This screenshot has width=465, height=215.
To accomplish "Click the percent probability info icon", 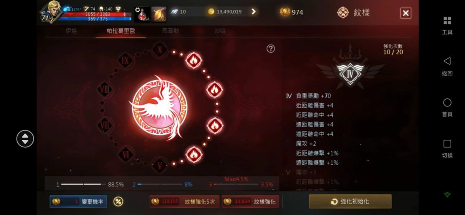I will point(118,202).
